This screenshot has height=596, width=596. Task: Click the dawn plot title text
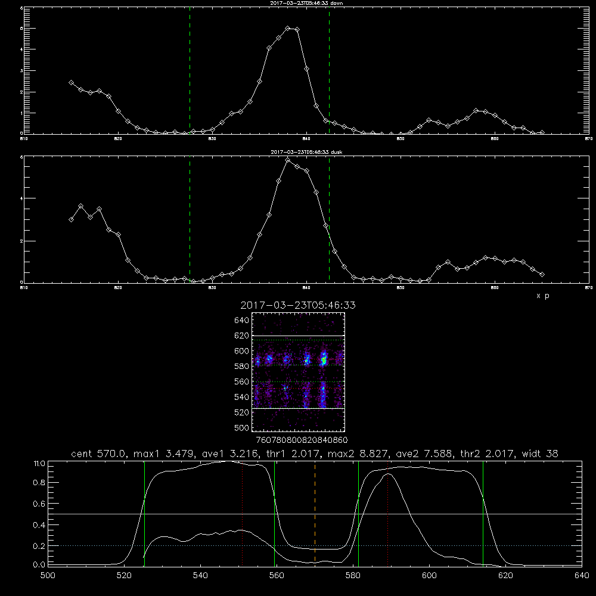pyautogui.click(x=306, y=3)
